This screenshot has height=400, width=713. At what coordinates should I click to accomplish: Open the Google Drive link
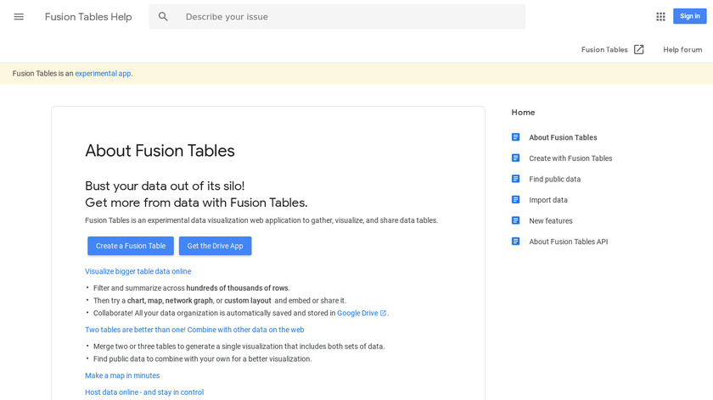click(357, 313)
